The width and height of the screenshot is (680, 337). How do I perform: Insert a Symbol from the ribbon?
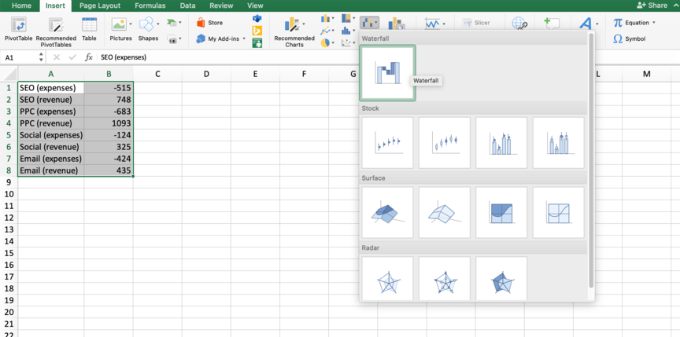coord(630,38)
